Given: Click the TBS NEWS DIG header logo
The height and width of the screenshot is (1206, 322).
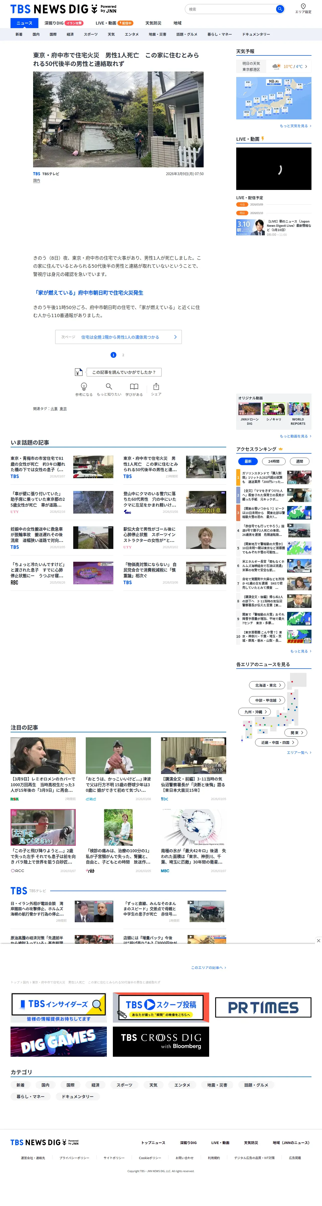Looking at the screenshot, I should 63,9.
